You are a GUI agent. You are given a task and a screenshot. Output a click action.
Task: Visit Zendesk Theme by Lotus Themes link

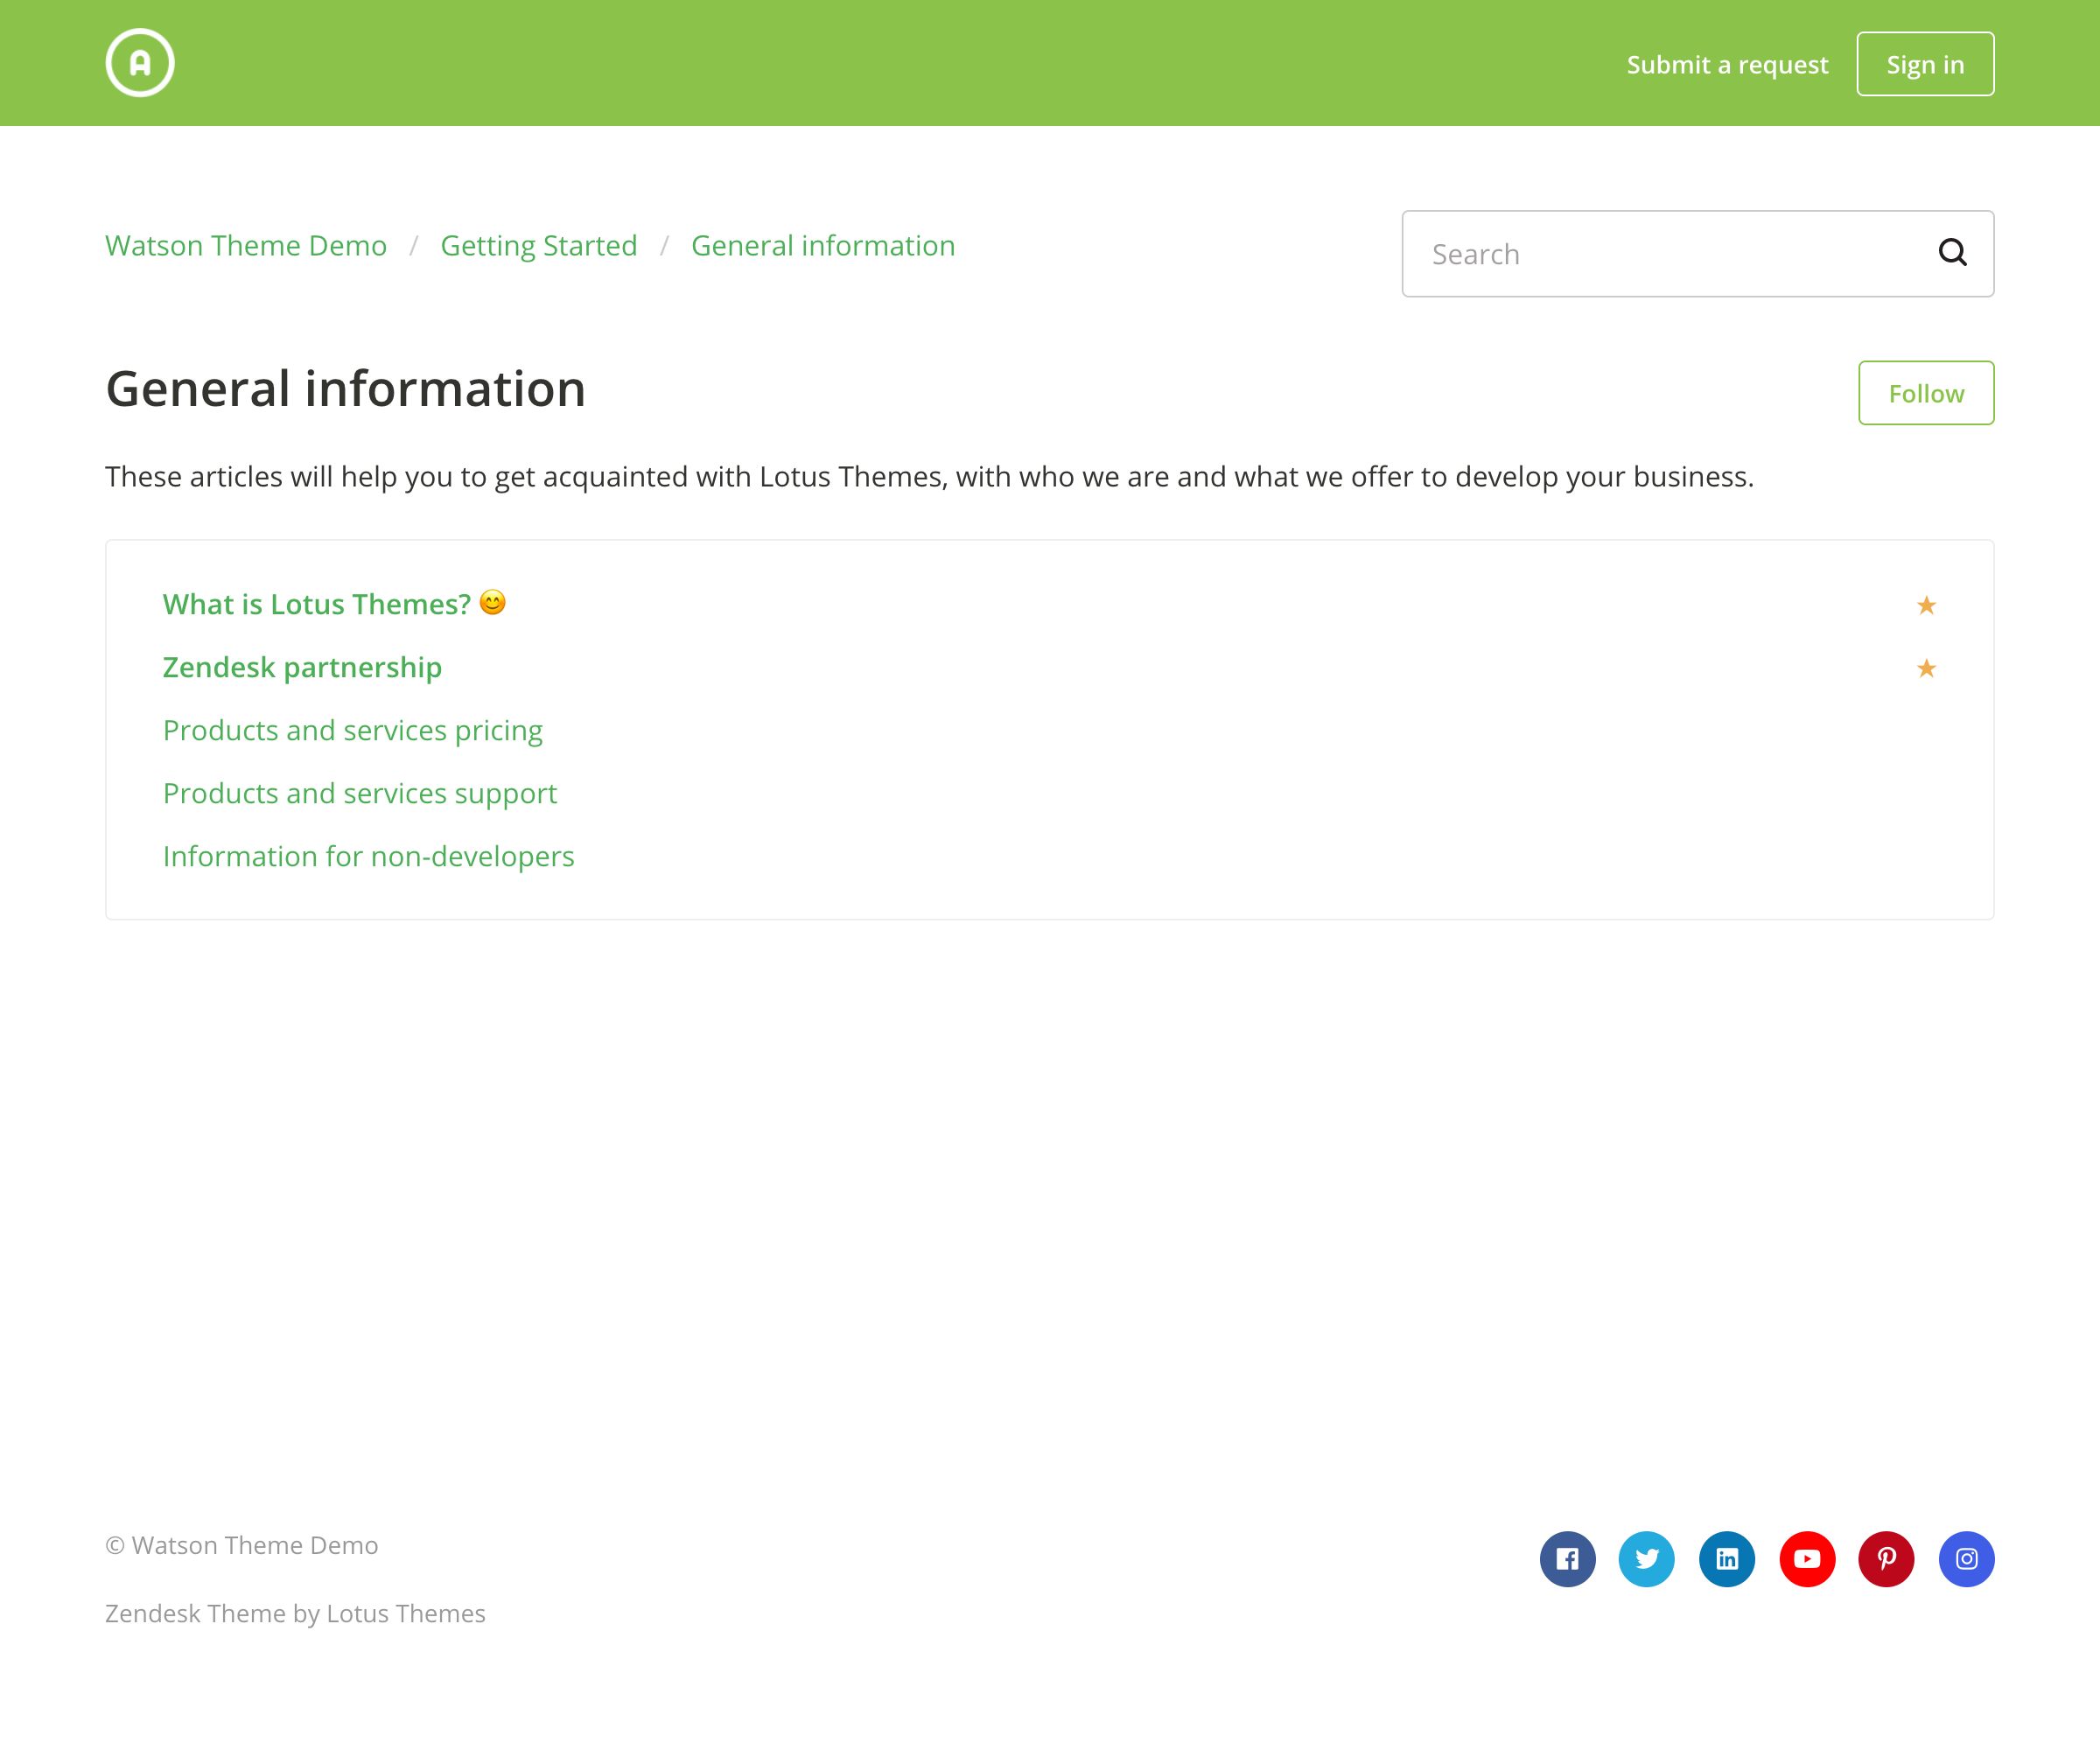pyautogui.click(x=295, y=1613)
